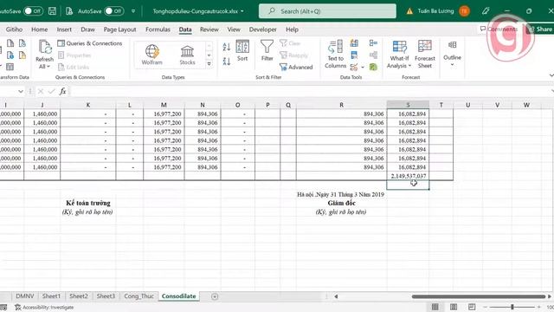554x312 pixels.
Task: Switch to Page Layout view in the status bar
Action: click(454, 307)
